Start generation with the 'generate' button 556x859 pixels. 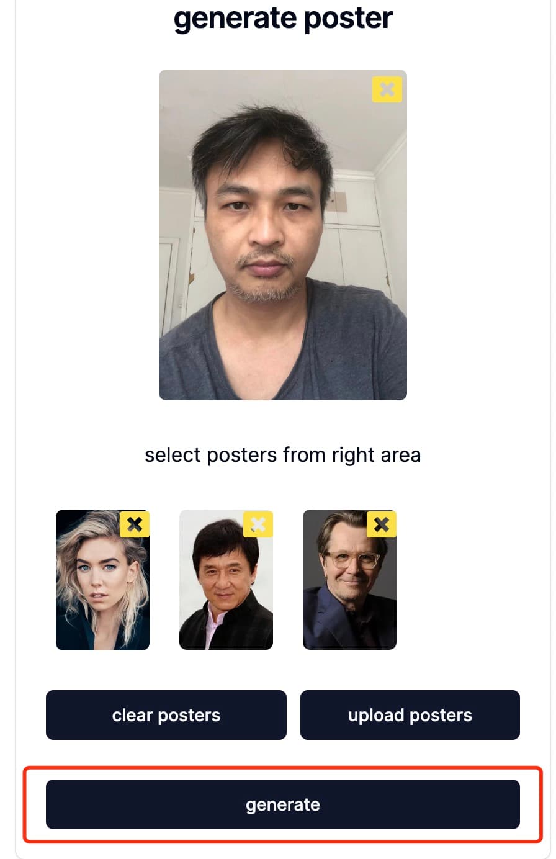click(x=283, y=804)
